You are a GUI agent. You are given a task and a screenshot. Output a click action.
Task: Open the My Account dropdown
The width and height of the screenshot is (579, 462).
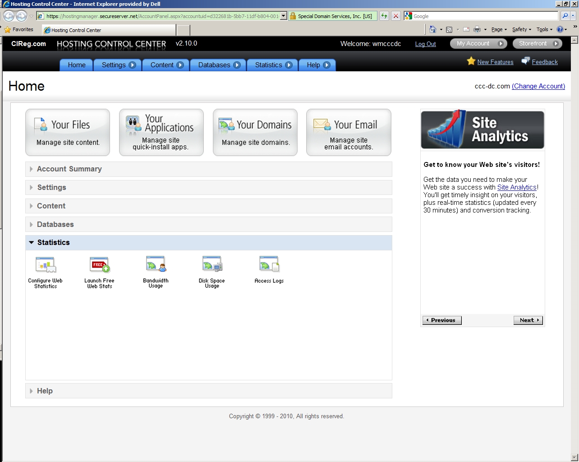(x=478, y=44)
